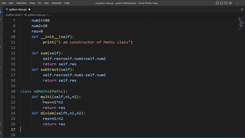The height and width of the screenshot is (138, 245).
Task: Click the divide method name
Action: coord(47,113)
